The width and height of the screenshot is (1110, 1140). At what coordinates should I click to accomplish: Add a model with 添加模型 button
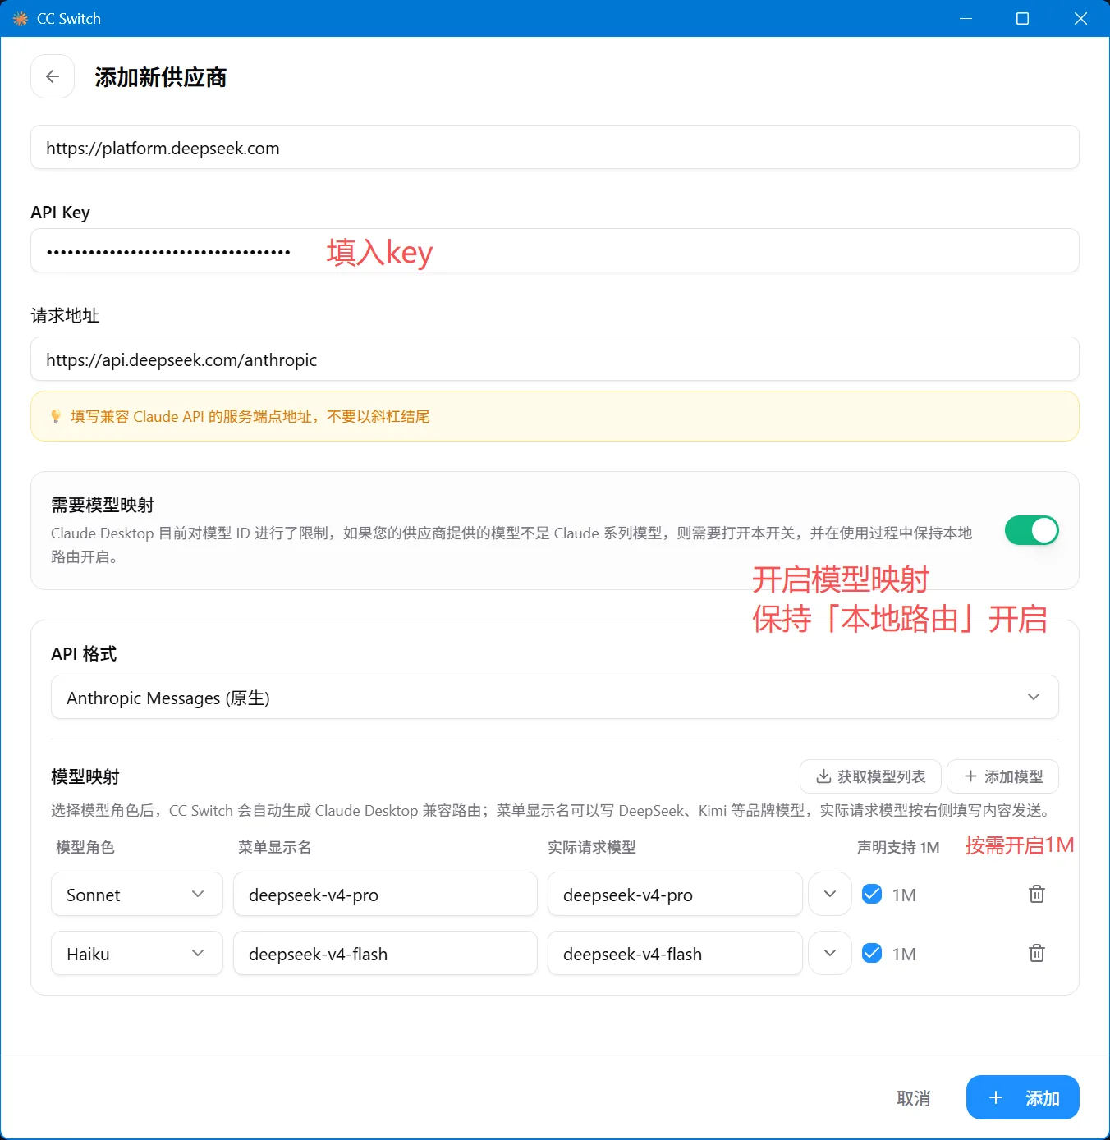[x=1002, y=776]
